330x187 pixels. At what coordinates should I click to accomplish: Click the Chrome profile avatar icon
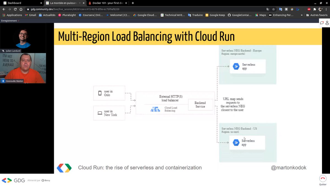click(x=320, y=9)
